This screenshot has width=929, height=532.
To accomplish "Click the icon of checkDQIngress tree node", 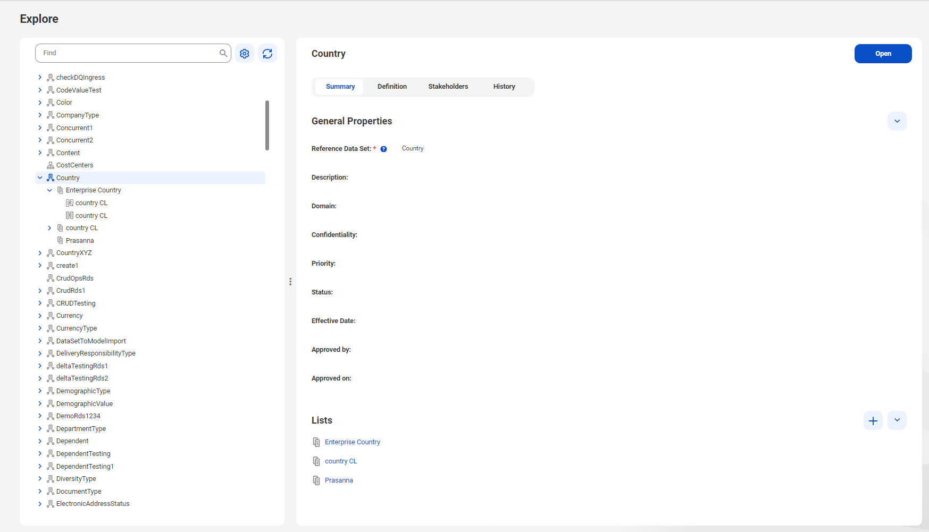I will click(x=51, y=78).
